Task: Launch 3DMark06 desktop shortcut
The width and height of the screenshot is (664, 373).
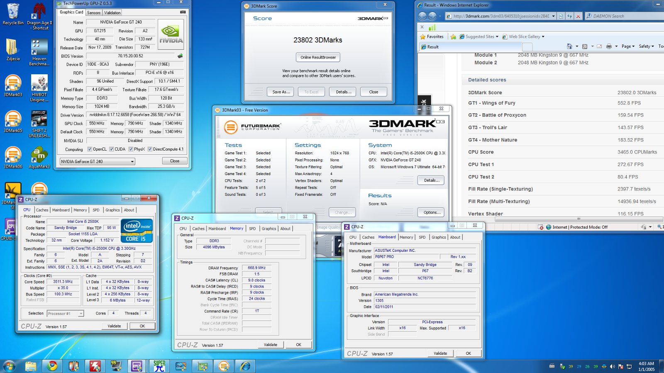Action: pyautogui.click(x=13, y=158)
